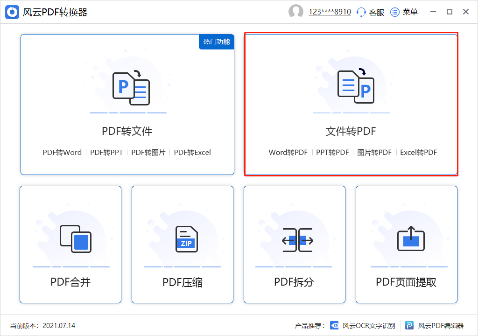Screen dimensions: 478x336
Task: Click the PDF合并 merge icon
Action: point(76,239)
